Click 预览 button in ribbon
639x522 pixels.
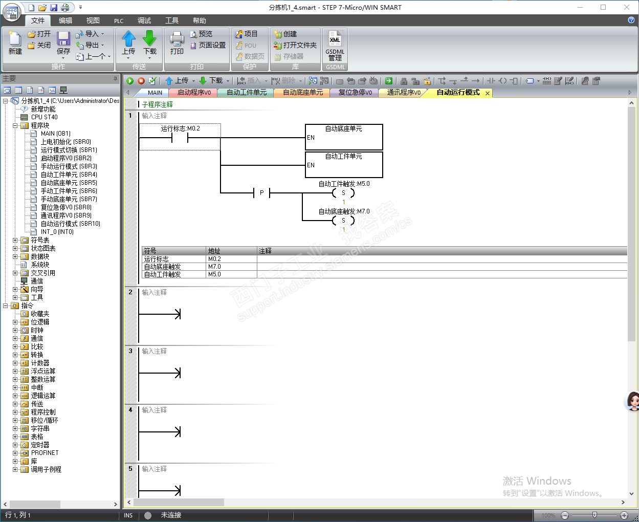[x=201, y=34]
